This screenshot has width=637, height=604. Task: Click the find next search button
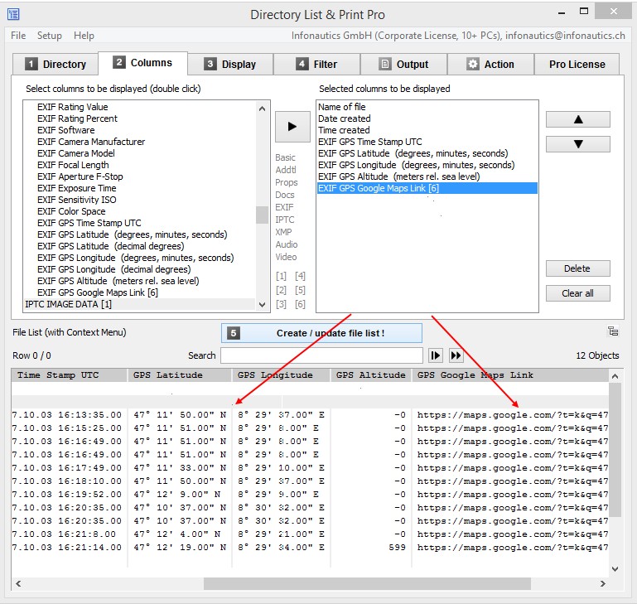pos(435,355)
